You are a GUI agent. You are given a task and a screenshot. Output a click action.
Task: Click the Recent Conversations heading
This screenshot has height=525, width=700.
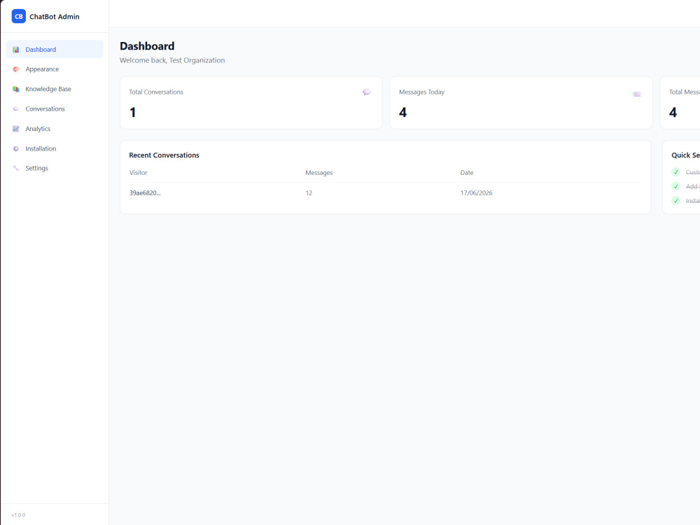point(164,155)
